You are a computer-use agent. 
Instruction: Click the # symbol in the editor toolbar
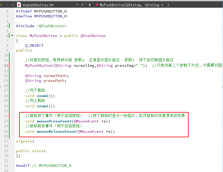pos(90,5)
